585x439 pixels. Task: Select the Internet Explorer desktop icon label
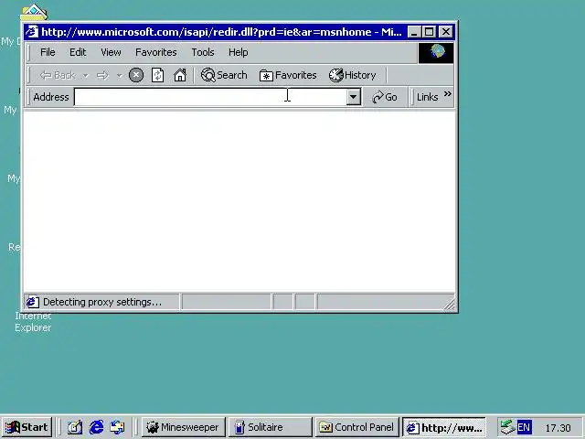tap(33, 322)
